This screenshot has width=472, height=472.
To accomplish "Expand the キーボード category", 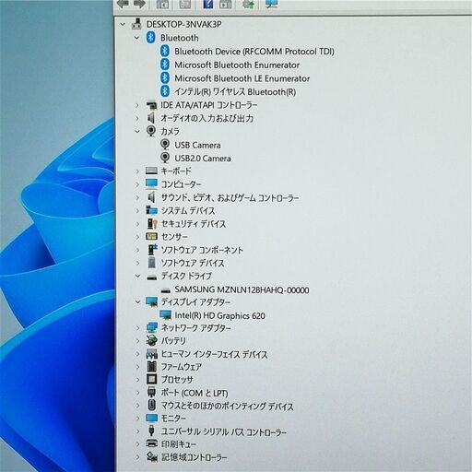I will [137, 171].
